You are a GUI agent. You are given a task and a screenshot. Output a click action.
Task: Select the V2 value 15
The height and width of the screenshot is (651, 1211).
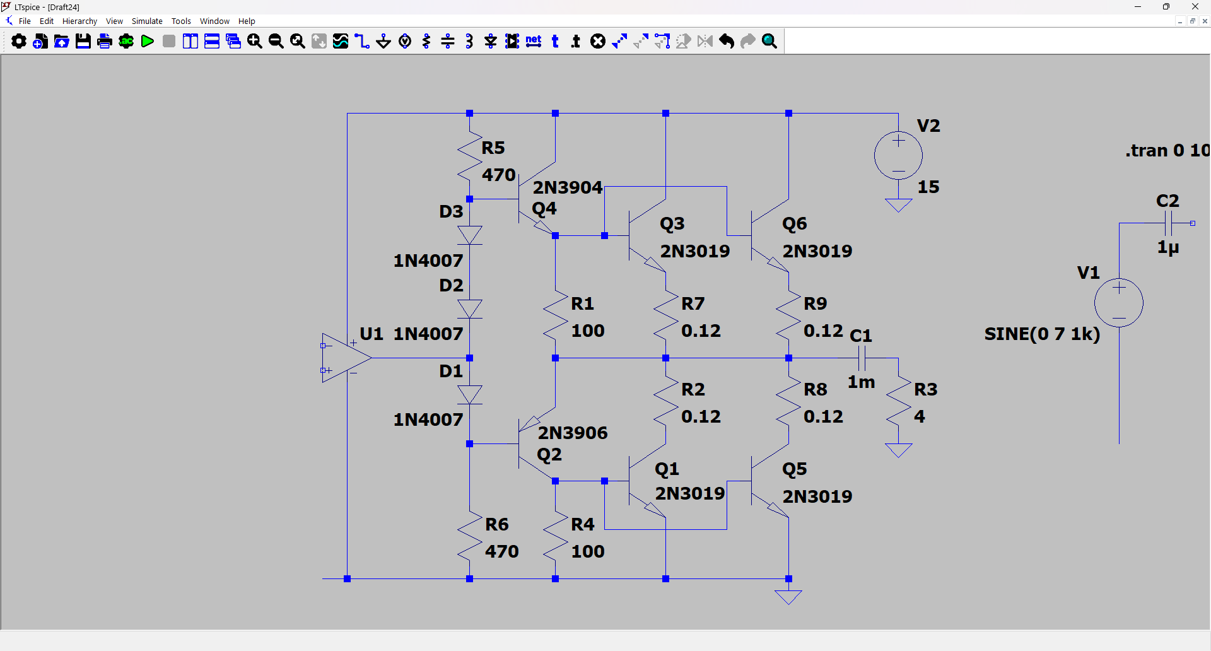pyautogui.click(x=928, y=187)
